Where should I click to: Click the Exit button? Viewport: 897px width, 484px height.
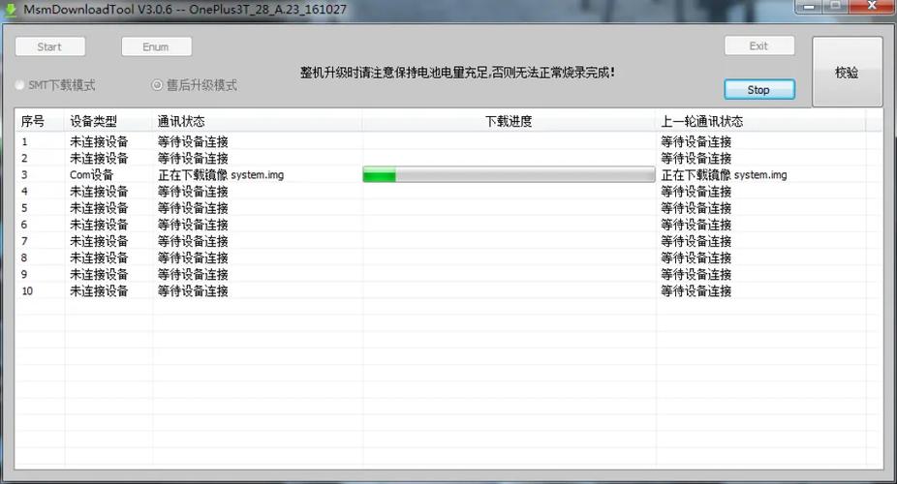pyautogui.click(x=759, y=45)
